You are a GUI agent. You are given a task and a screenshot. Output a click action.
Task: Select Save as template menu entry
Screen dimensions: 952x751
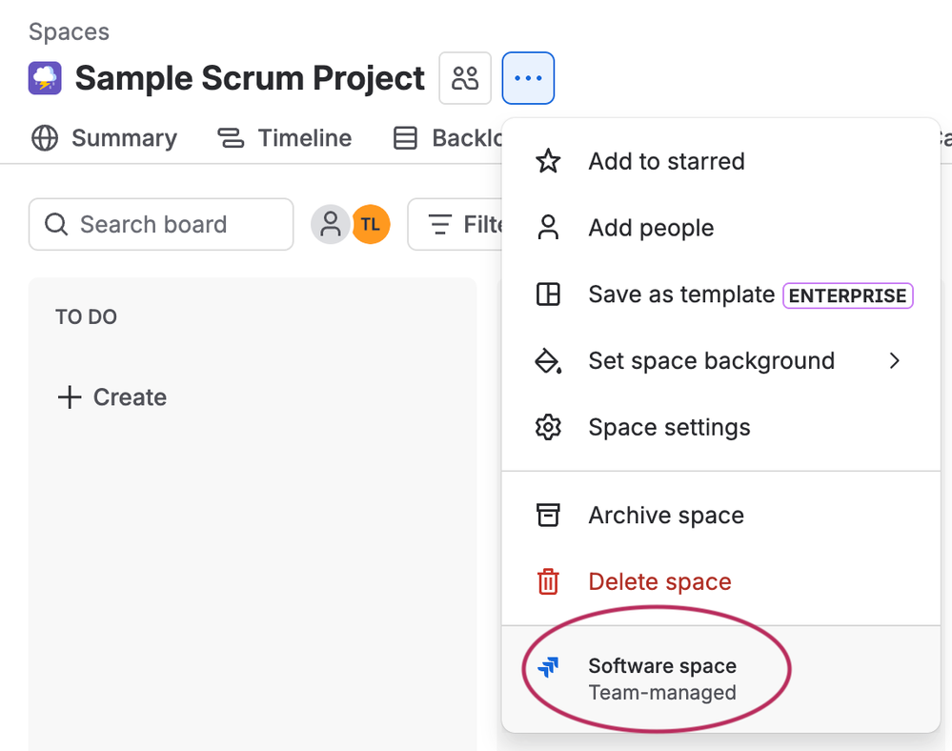(x=680, y=294)
